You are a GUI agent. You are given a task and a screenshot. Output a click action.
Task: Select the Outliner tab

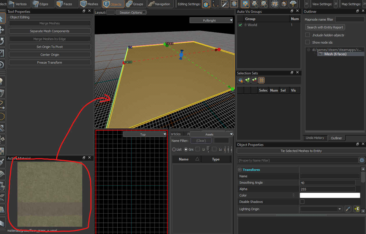click(336, 138)
